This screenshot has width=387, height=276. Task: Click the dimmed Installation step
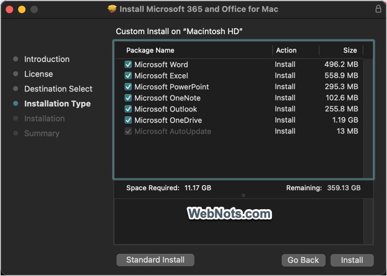pyautogui.click(x=45, y=119)
